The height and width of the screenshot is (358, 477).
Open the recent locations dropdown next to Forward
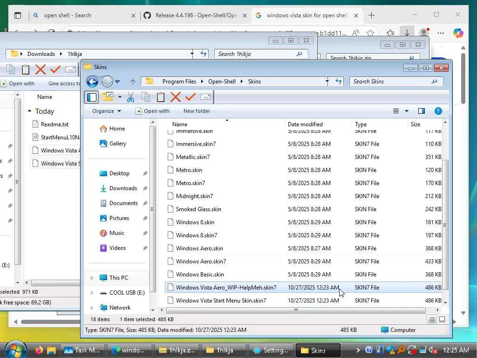tap(117, 82)
